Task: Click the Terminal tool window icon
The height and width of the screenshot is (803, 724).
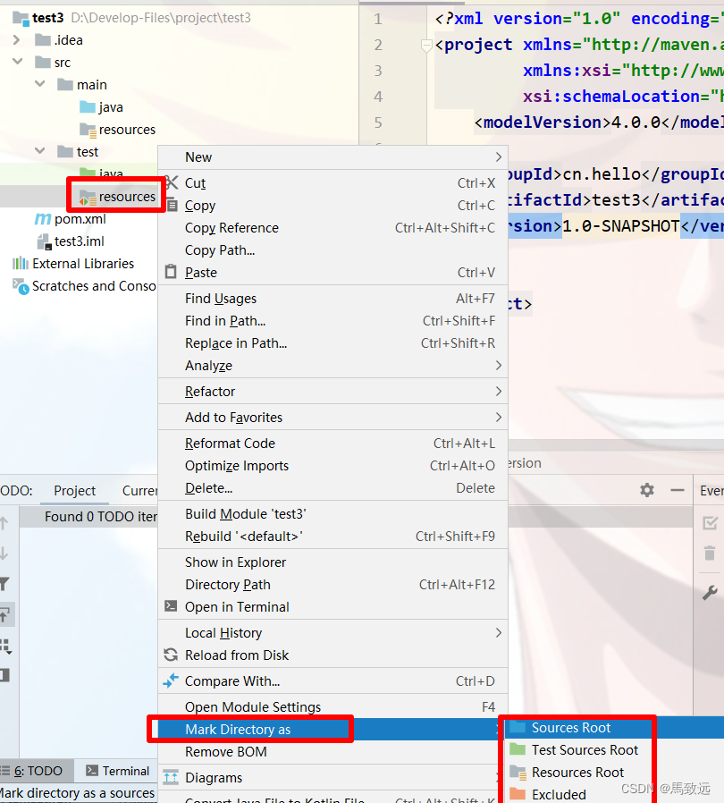Action: (x=92, y=770)
